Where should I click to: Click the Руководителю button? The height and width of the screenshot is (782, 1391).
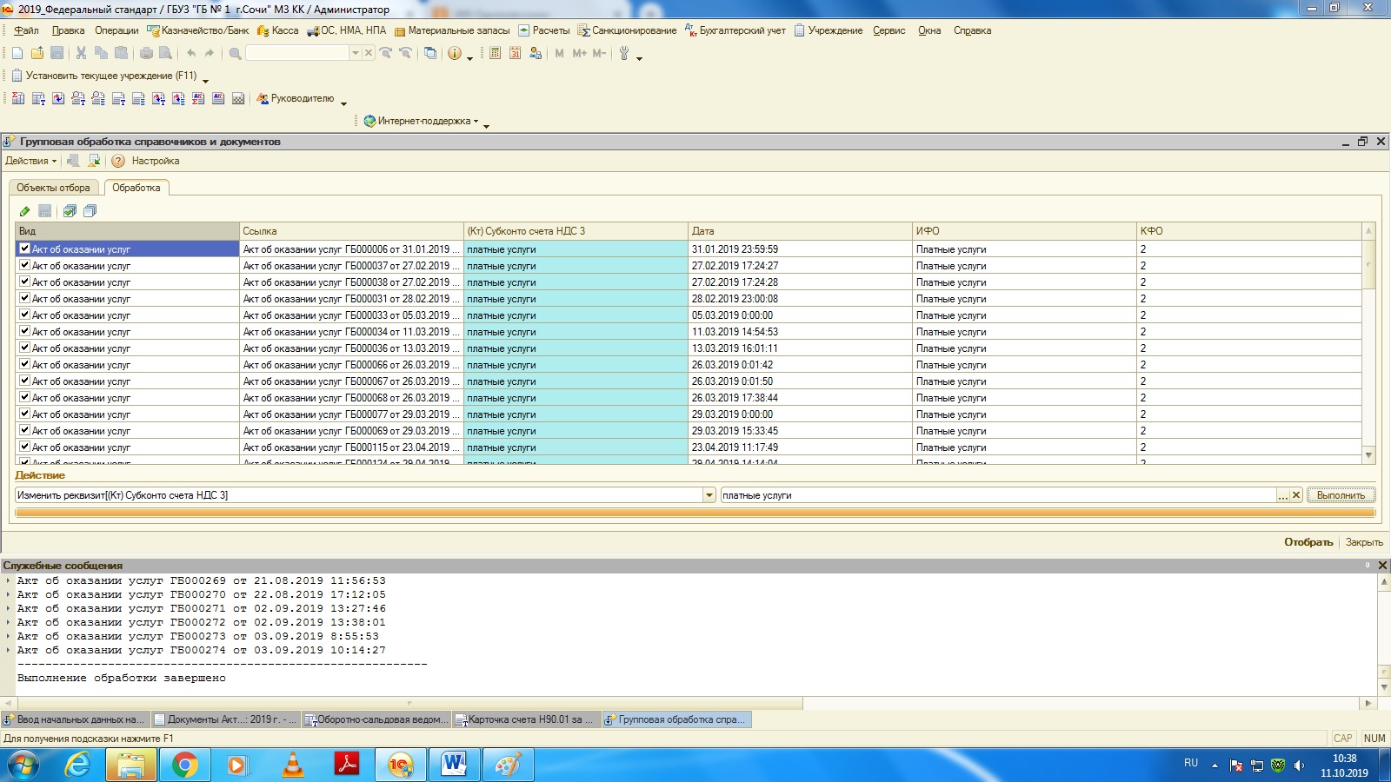coord(295,99)
